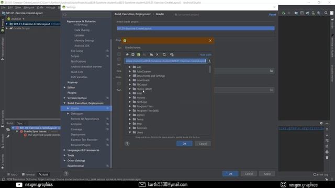This screenshot has width=335, height=188.
Task: Open SDK Manager icon in main toolbar
Action: point(319,13)
